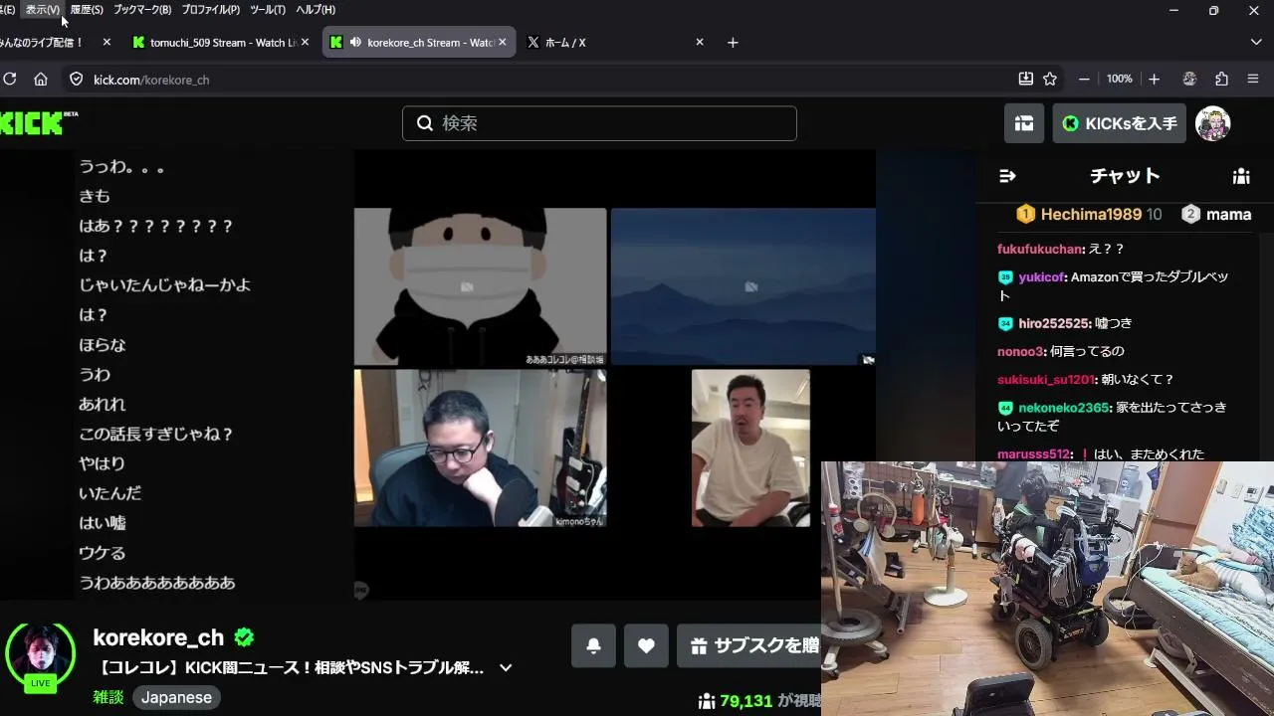The width and height of the screenshot is (1274, 716).
Task: Open a new browser tab
Action: [x=733, y=43]
